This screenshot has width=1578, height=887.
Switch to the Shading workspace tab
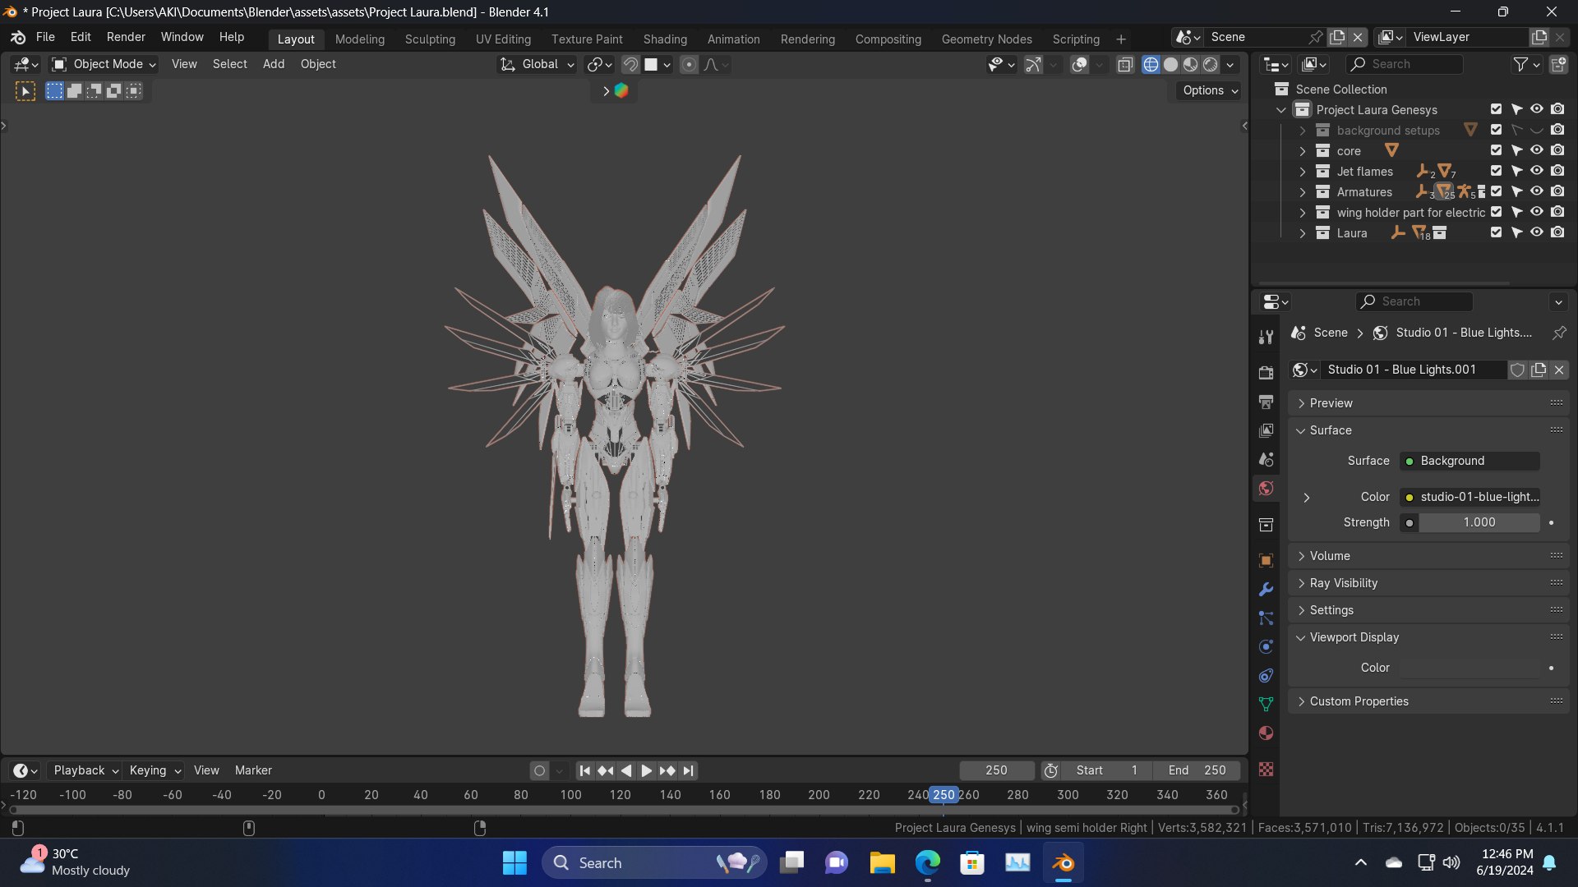pos(665,39)
